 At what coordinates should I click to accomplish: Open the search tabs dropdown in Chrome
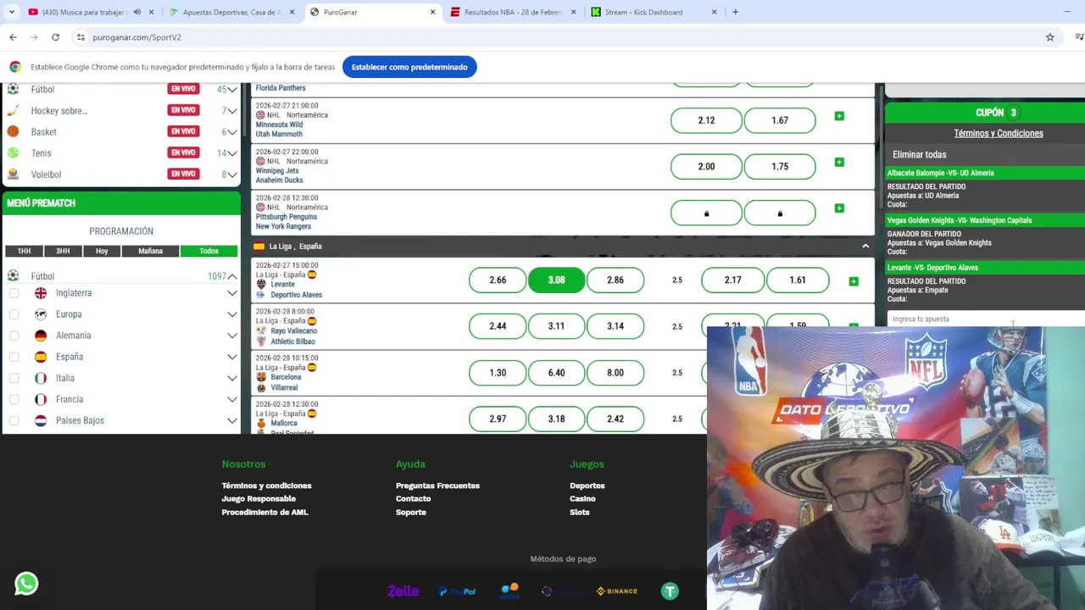click(11, 12)
